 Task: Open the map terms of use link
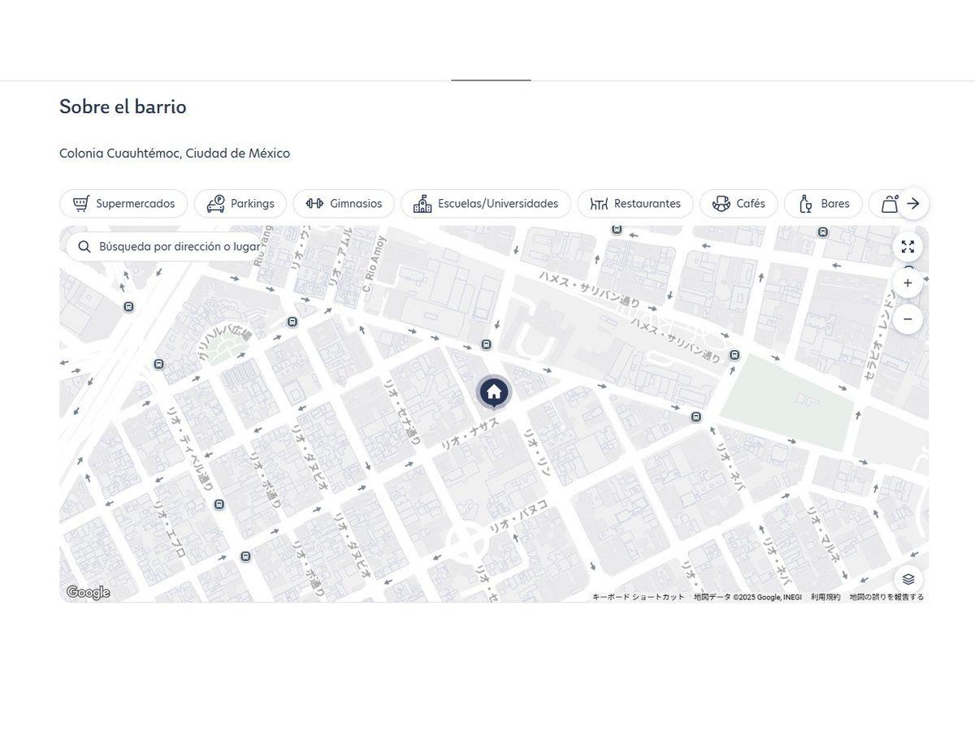click(825, 597)
